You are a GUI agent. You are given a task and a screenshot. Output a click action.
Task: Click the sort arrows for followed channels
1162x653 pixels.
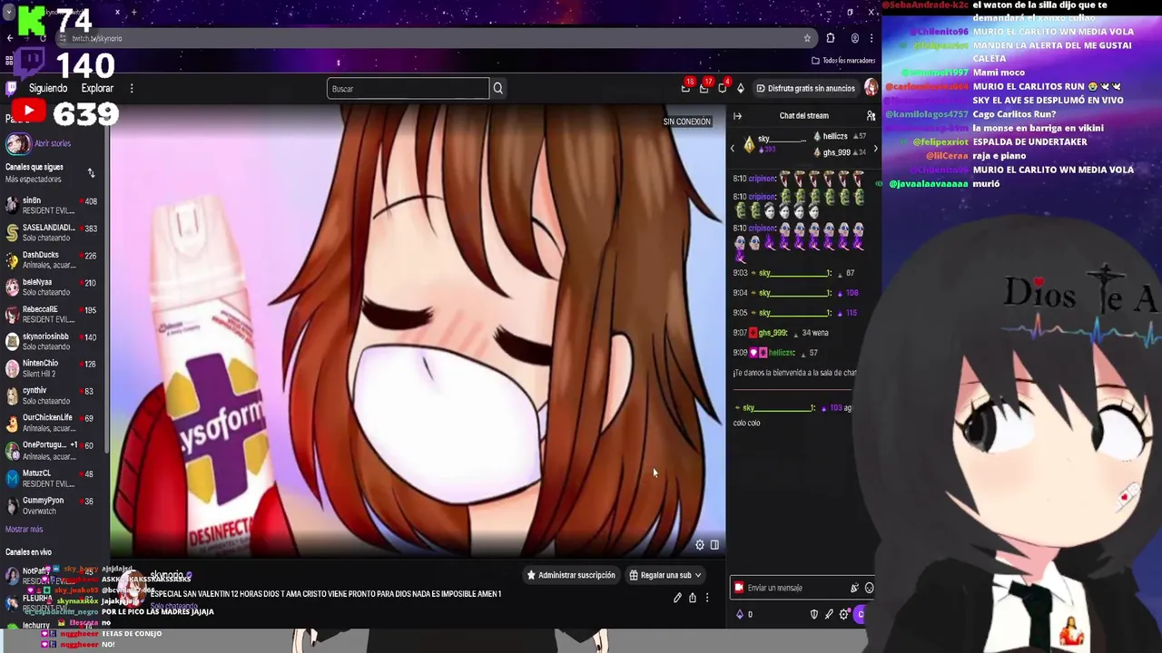(x=91, y=172)
